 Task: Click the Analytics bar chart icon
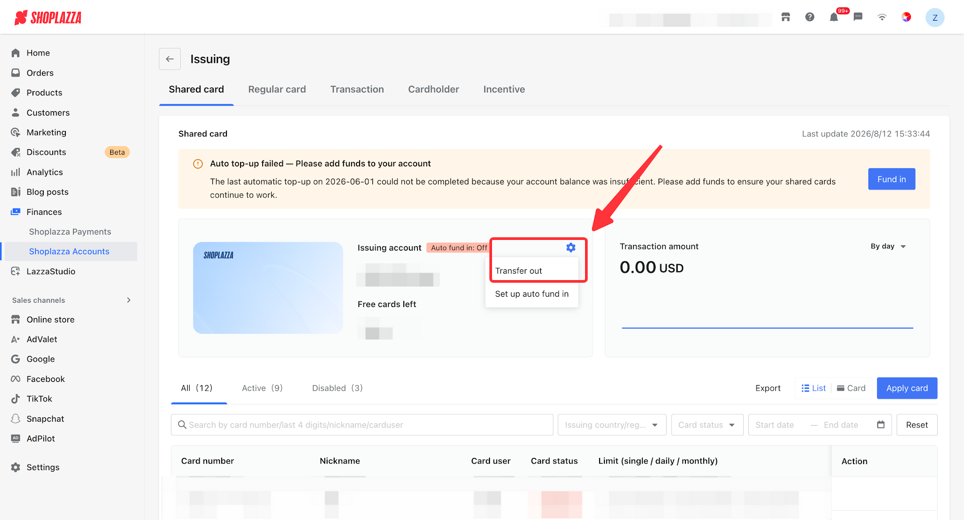click(x=16, y=172)
